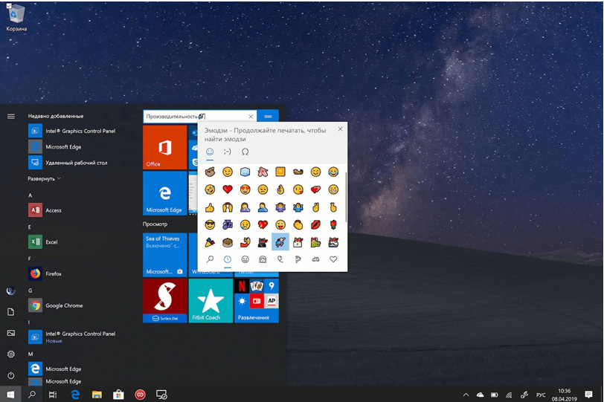Select the highlighted rocket emoji

tap(280, 241)
